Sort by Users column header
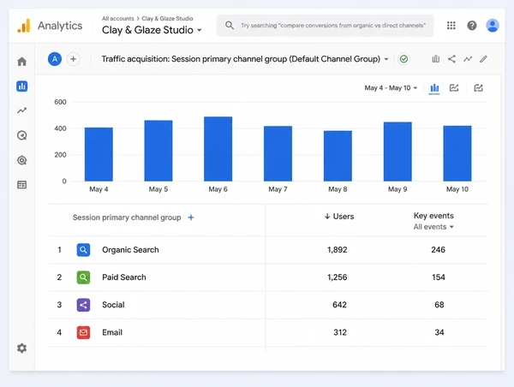The height and width of the screenshot is (387, 514). 339,217
